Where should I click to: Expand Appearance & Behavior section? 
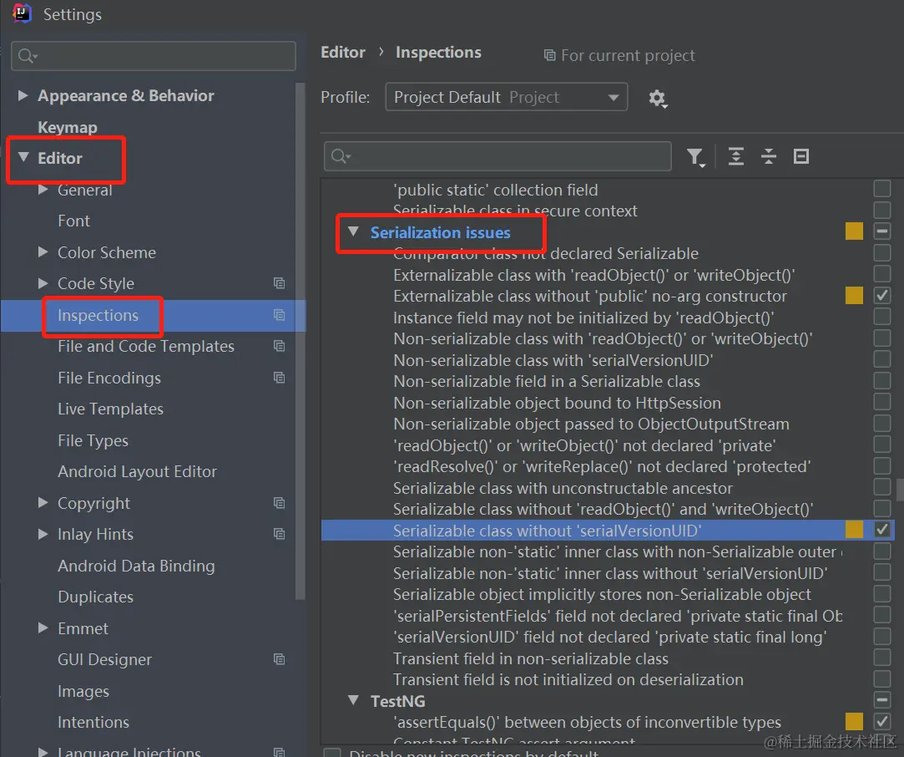pyautogui.click(x=23, y=95)
